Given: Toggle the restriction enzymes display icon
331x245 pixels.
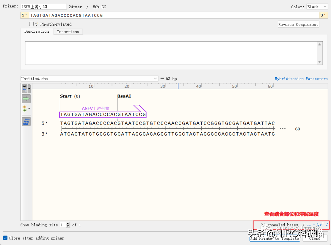Looking at the screenshot, I should point(25,89).
